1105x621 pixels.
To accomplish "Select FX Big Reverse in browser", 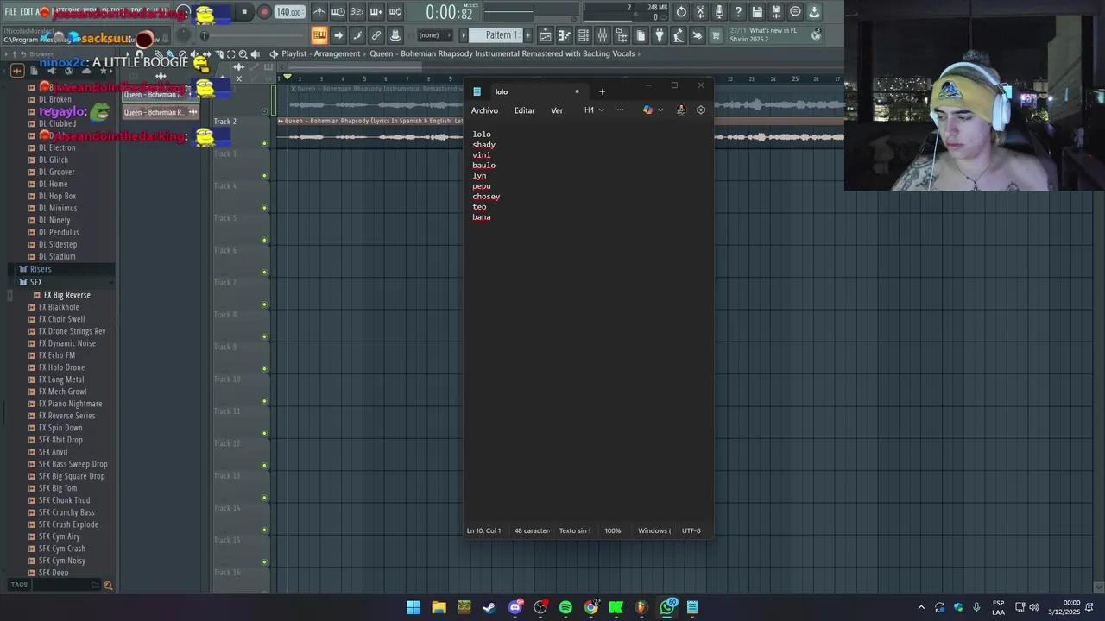I will [x=67, y=295].
